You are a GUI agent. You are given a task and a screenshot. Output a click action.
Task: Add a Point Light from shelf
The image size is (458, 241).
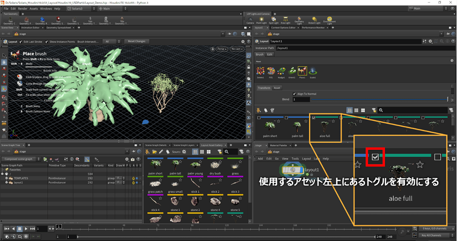[x=262, y=20]
